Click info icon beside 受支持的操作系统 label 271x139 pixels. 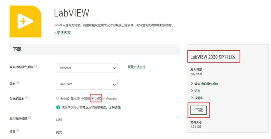(36, 66)
